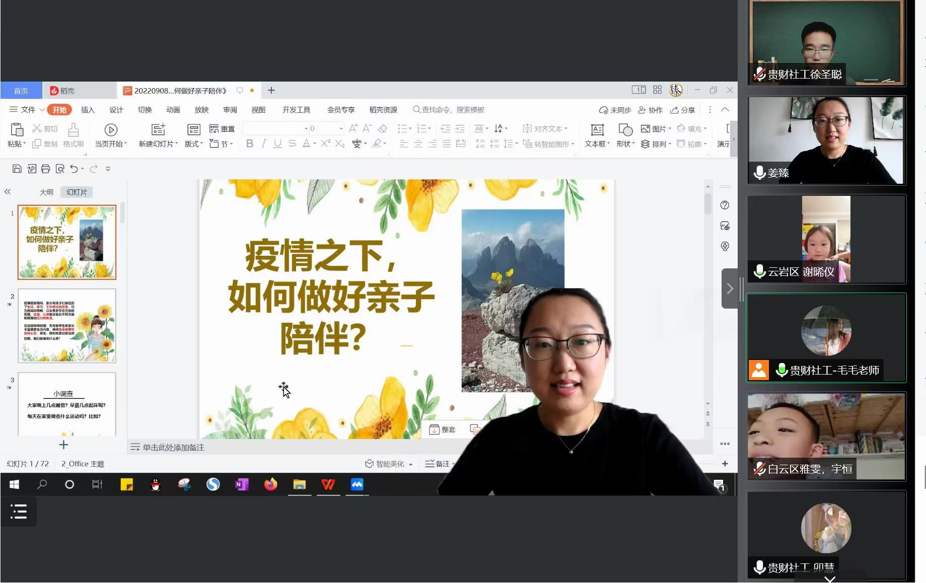
Task: Click the Share (分享) button
Action: (x=683, y=110)
